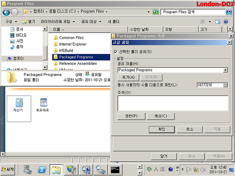The image size is (235, 176).
Task: Open the Organize (구성) menu
Action: 11,22
